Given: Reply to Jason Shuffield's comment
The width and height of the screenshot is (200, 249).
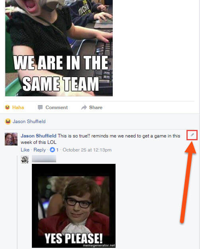Looking at the screenshot, I should (x=39, y=150).
